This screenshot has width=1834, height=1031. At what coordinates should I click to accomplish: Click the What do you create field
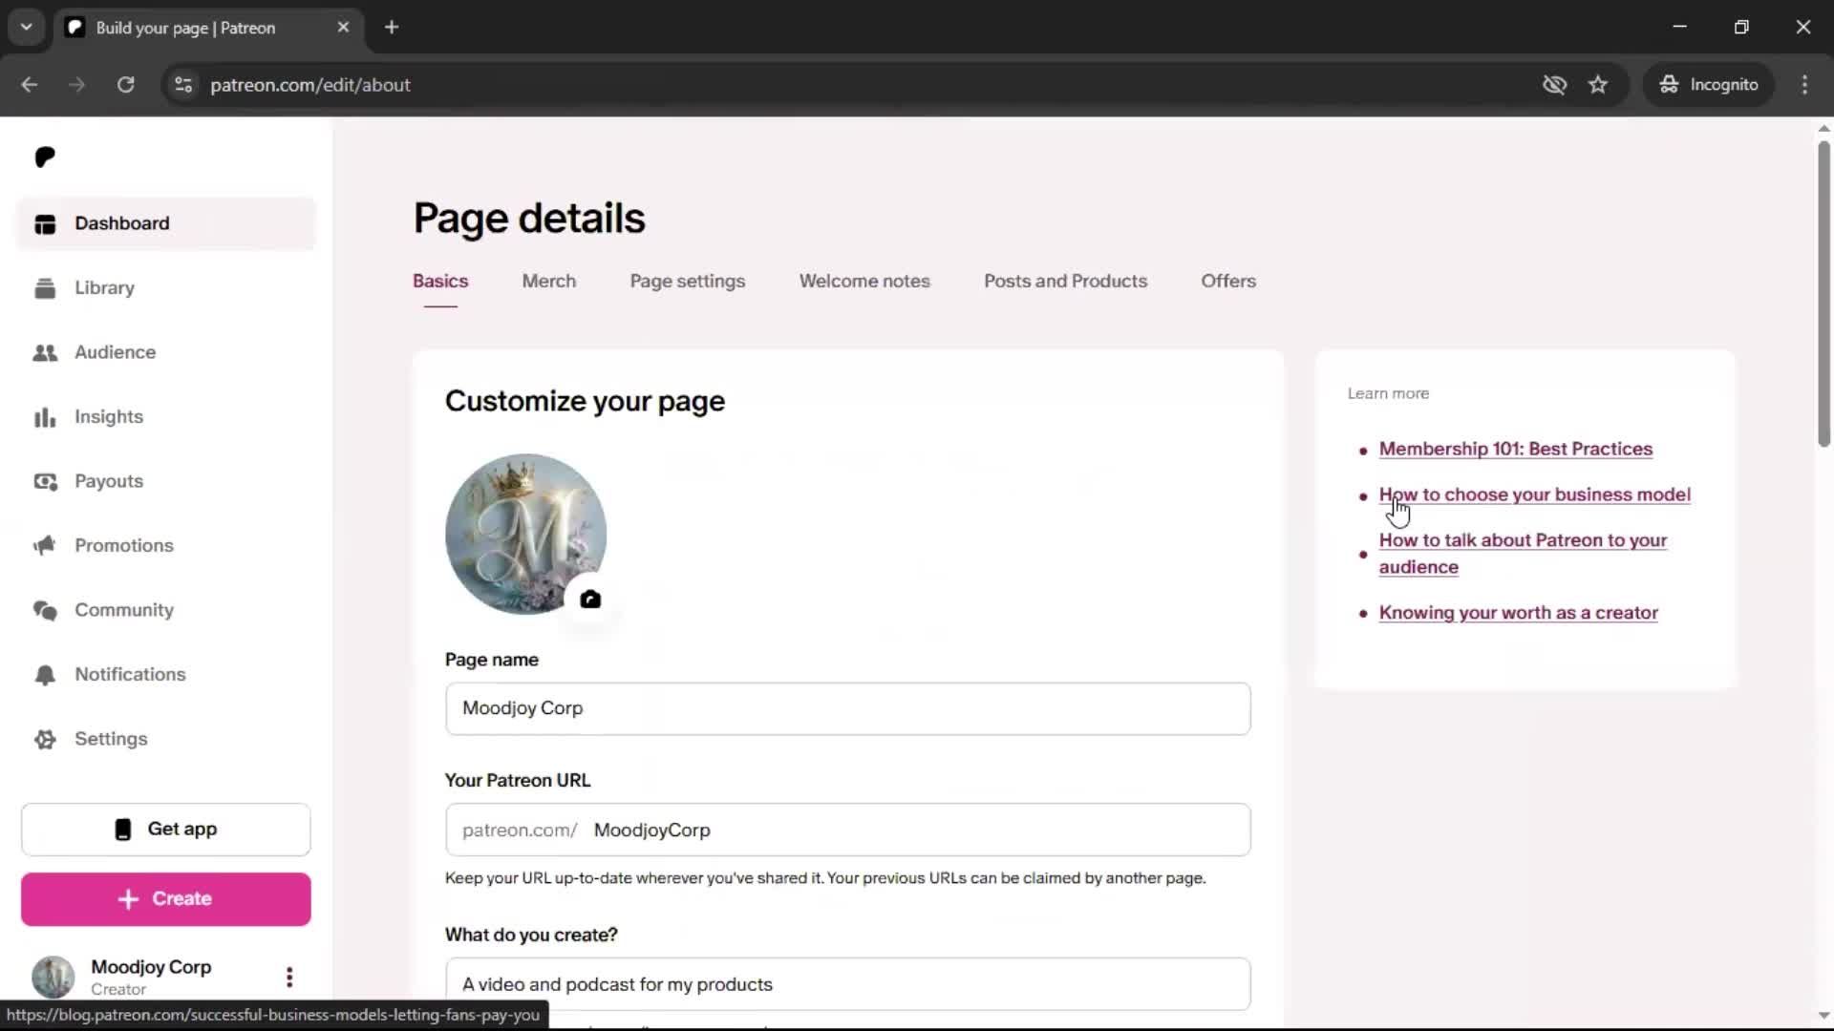pyautogui.click(x=848, y=984)
